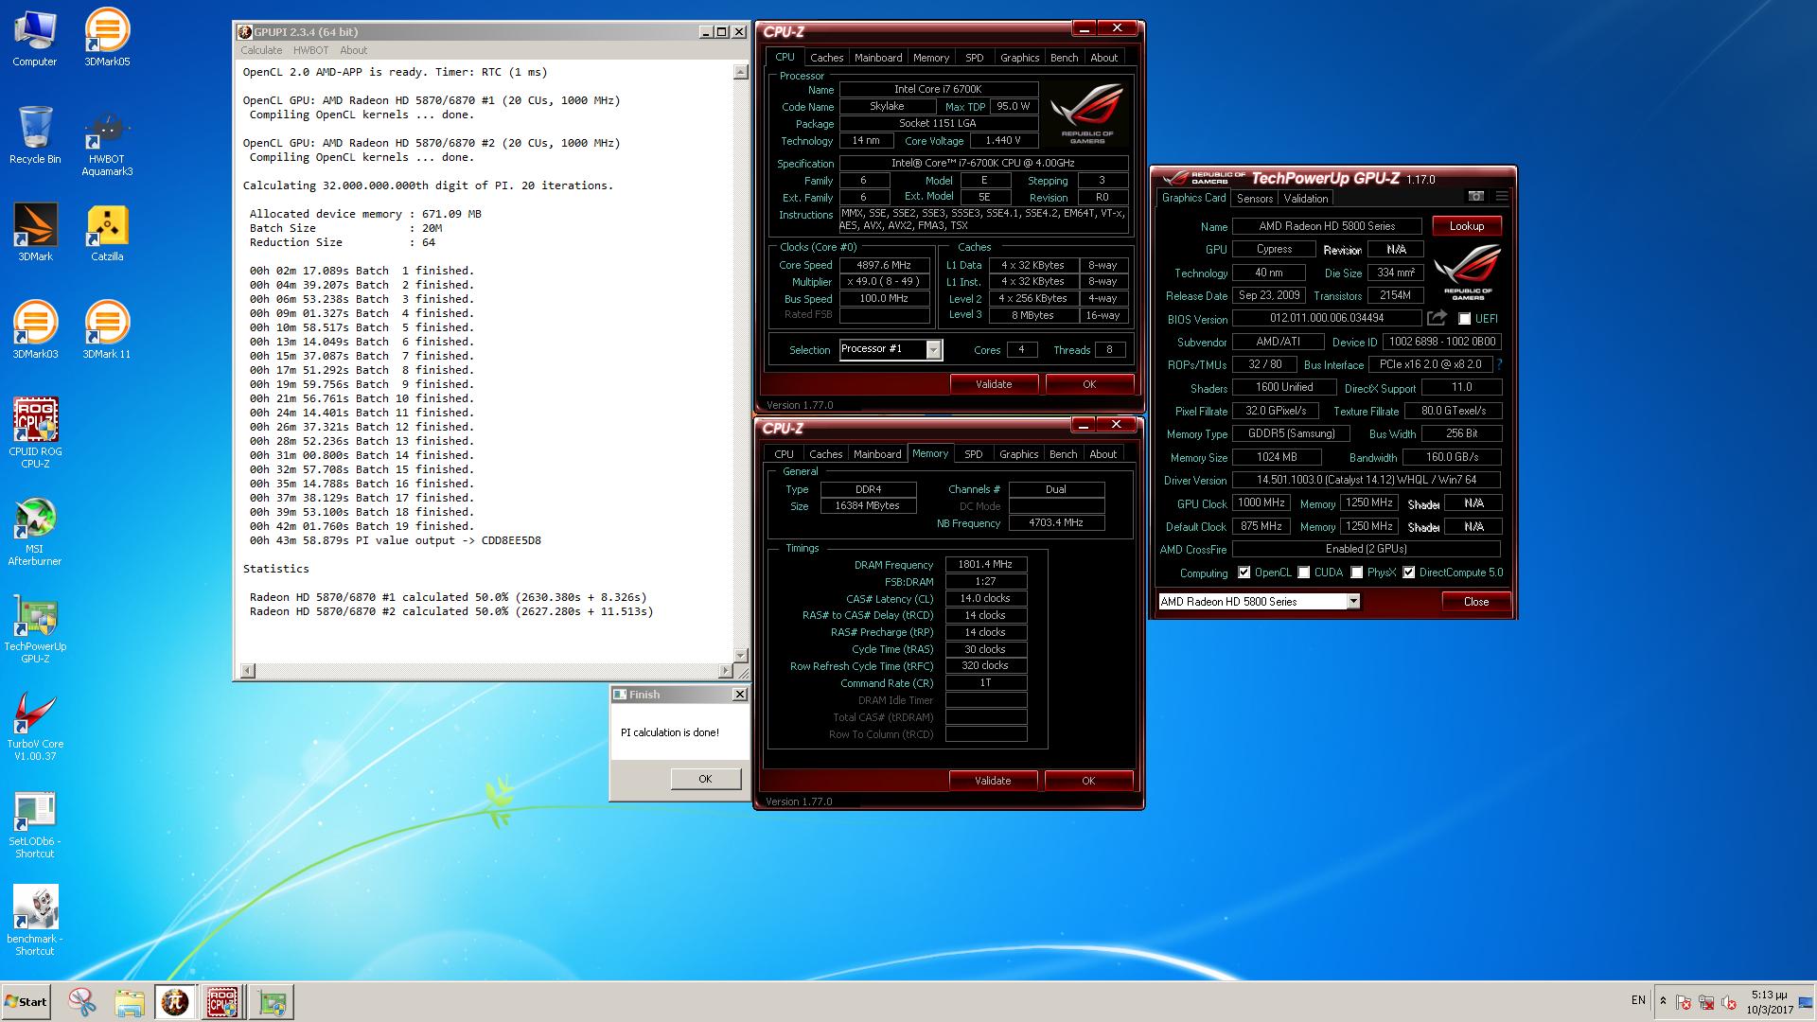1817x1022 pixels.
Task: Launch the 3DMark desktop icon
Action: [35, 233]
